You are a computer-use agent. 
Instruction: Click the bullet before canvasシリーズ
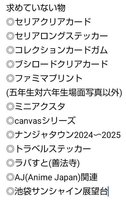10,121
